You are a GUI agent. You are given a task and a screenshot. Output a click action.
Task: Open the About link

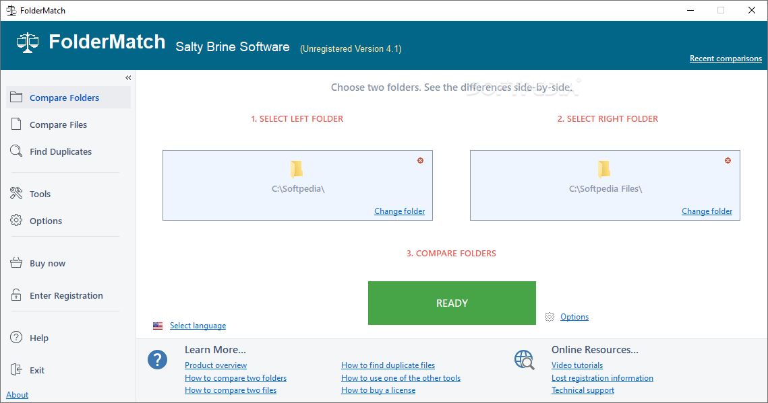pos(17,395)
